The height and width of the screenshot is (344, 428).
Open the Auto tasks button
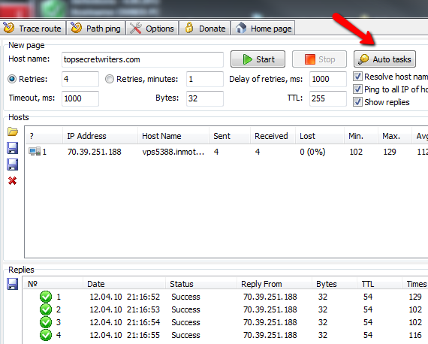click(384, 59)
